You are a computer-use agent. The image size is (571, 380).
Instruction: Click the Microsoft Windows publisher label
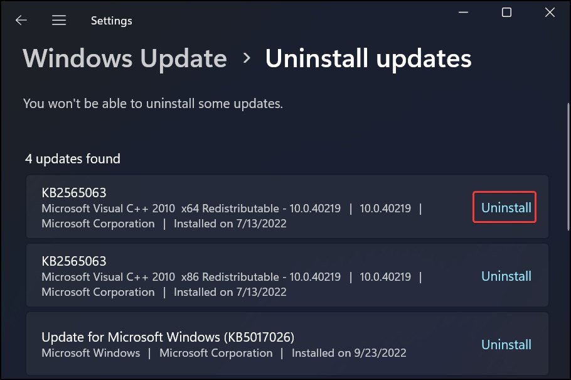pos(91,353)
